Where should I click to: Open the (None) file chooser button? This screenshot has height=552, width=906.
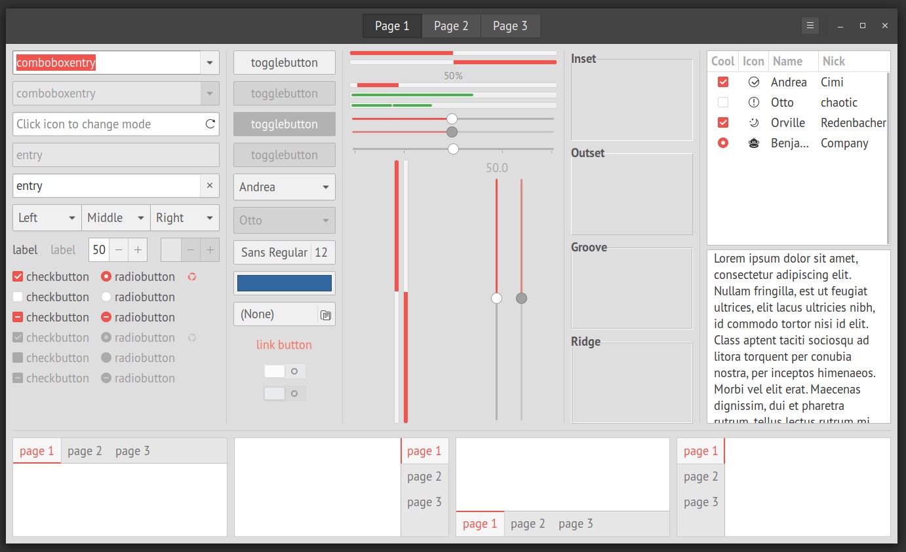coord(285,314)
